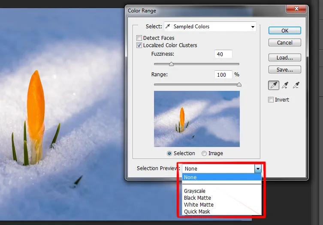The width and height of the screenshot is (323, 225).
Task: Close the Color Range dialog
Action: pyautogui.click(x=296, y=9)
